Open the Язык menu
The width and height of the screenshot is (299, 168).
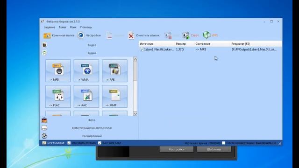[73, 27]
